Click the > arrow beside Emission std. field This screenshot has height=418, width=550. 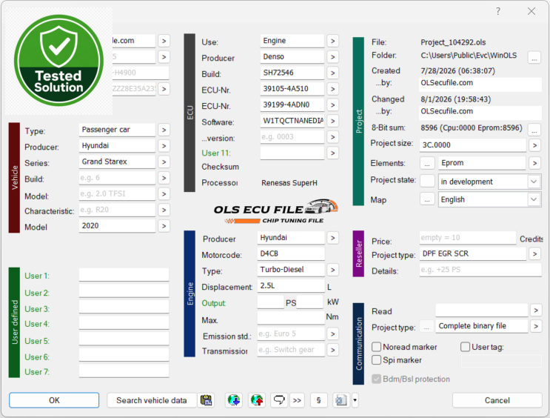[332, 334]
